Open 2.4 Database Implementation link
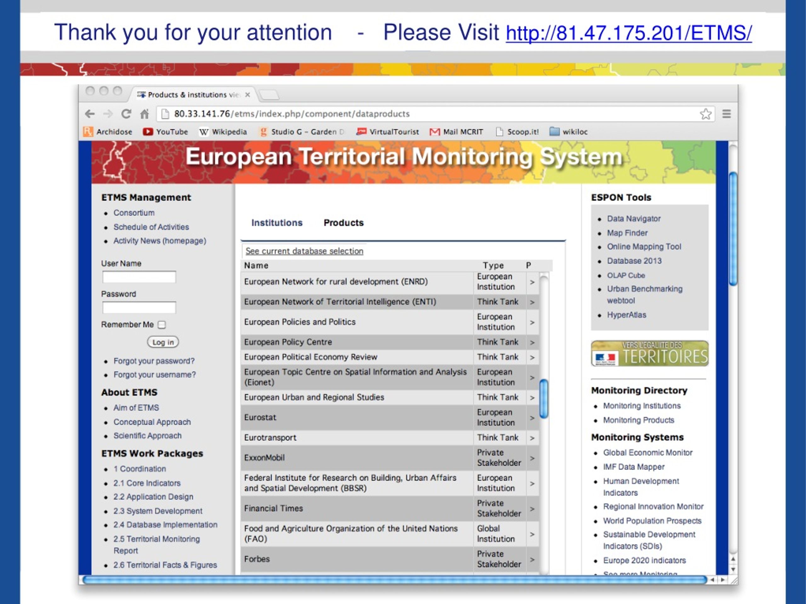This screenshot has height=604, width=806. (165, 525)
